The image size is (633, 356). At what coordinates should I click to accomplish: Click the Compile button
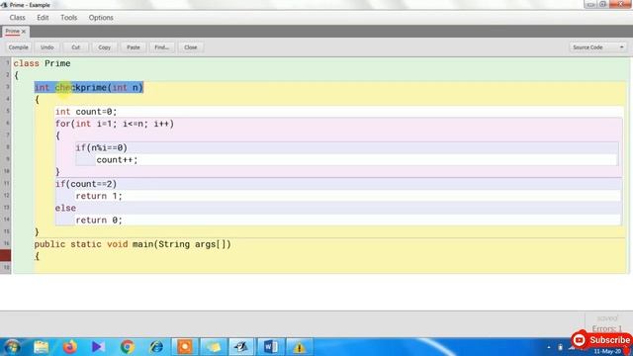(19, 47)
